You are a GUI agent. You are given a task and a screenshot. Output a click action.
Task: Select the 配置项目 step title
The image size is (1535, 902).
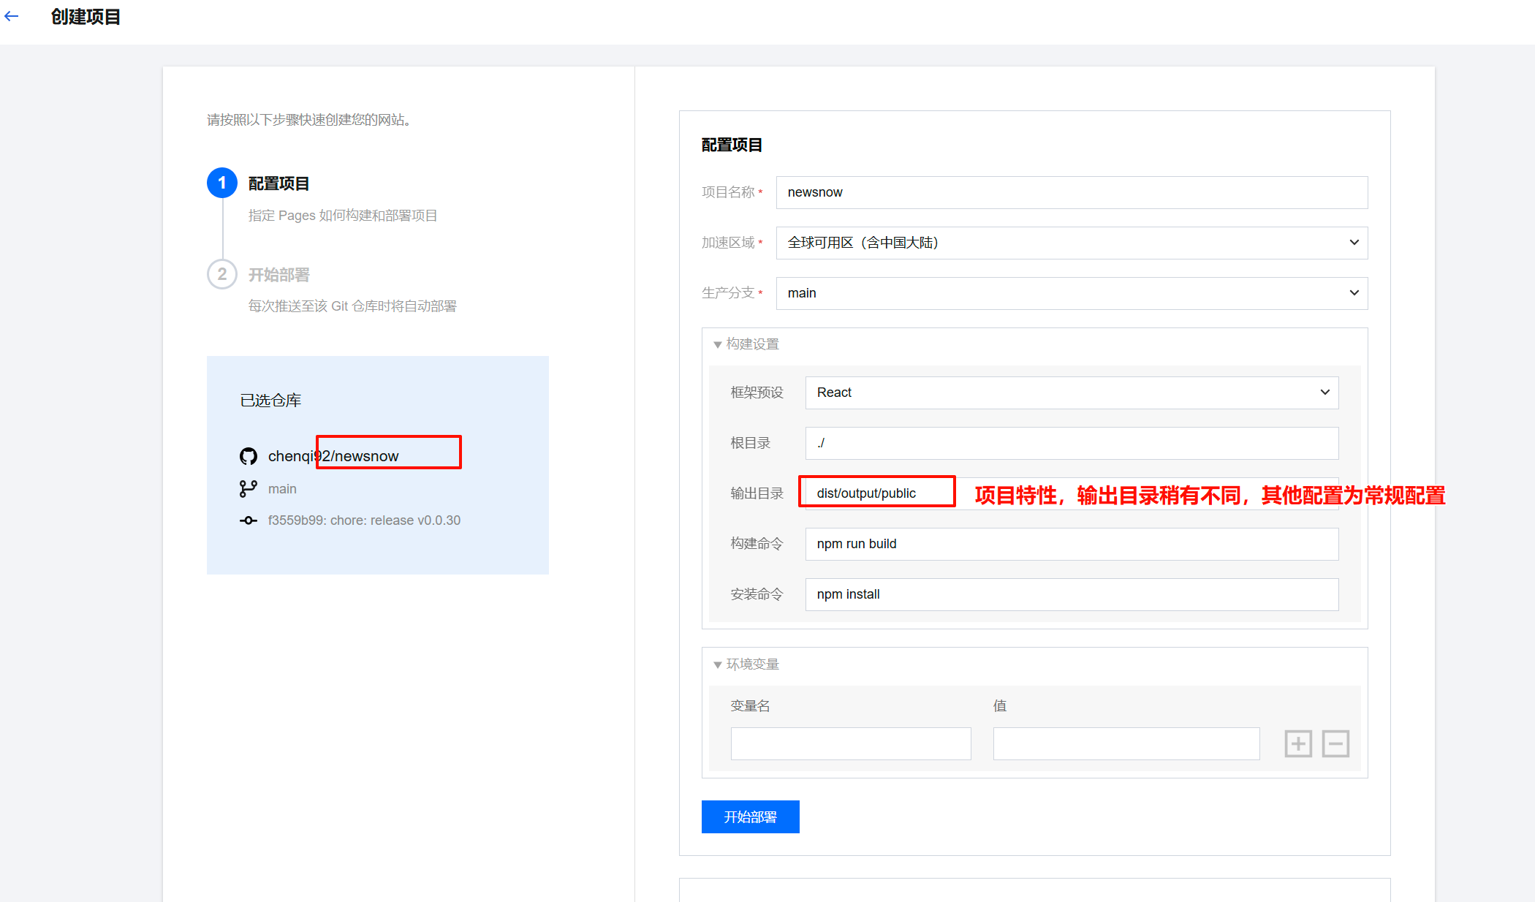tap(278, 183)
